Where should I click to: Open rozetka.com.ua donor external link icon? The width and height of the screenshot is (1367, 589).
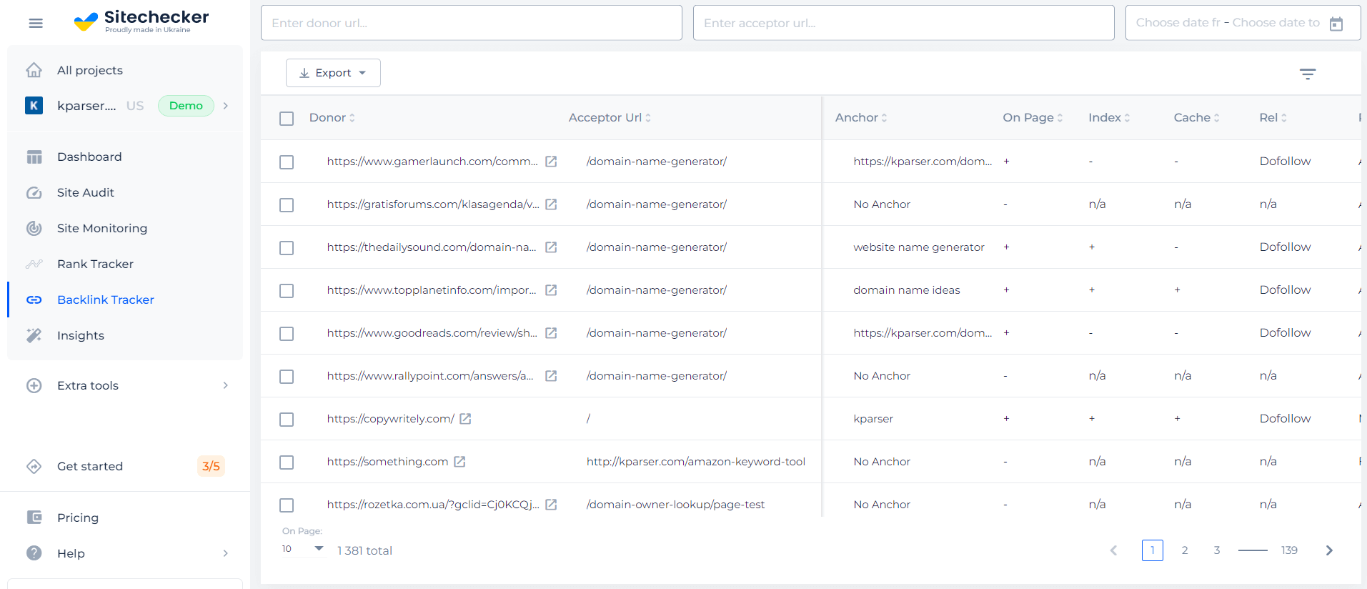tap(551, 505)
